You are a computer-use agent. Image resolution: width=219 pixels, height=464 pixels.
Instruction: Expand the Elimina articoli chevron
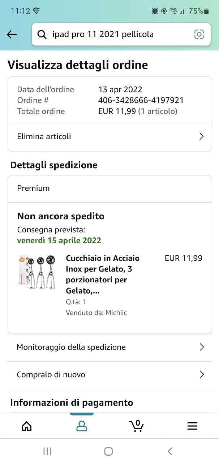coord(202,137)
